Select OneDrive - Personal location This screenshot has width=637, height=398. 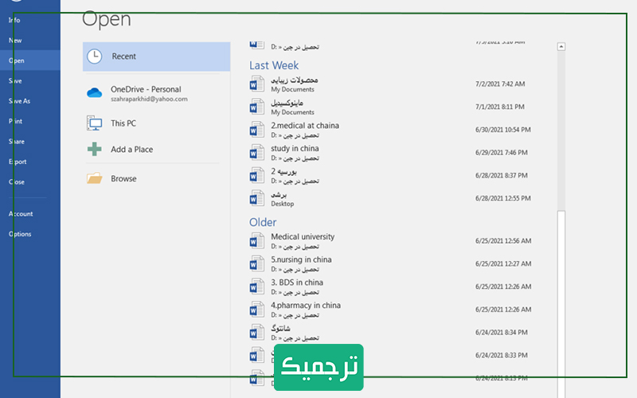pyautogui.click(x=146, y=89)
